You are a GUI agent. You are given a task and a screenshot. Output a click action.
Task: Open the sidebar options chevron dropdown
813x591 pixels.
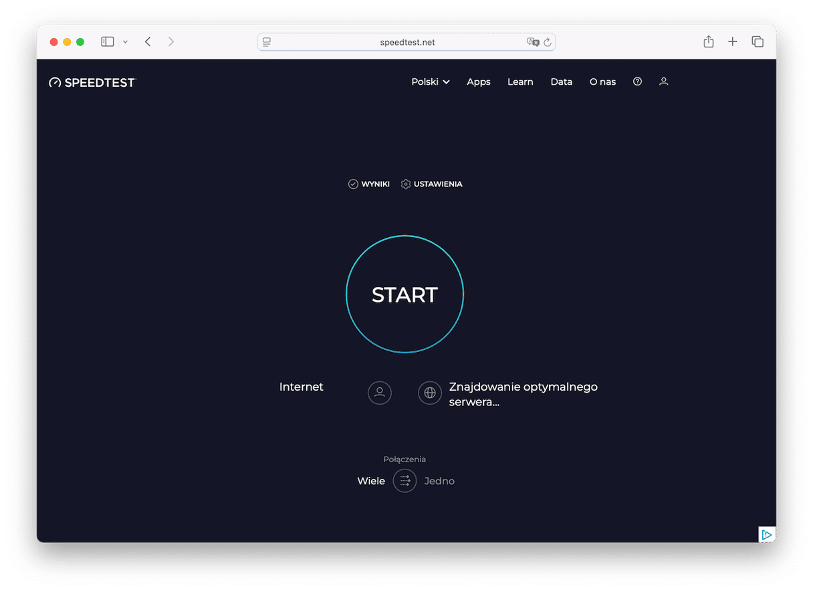125,42
